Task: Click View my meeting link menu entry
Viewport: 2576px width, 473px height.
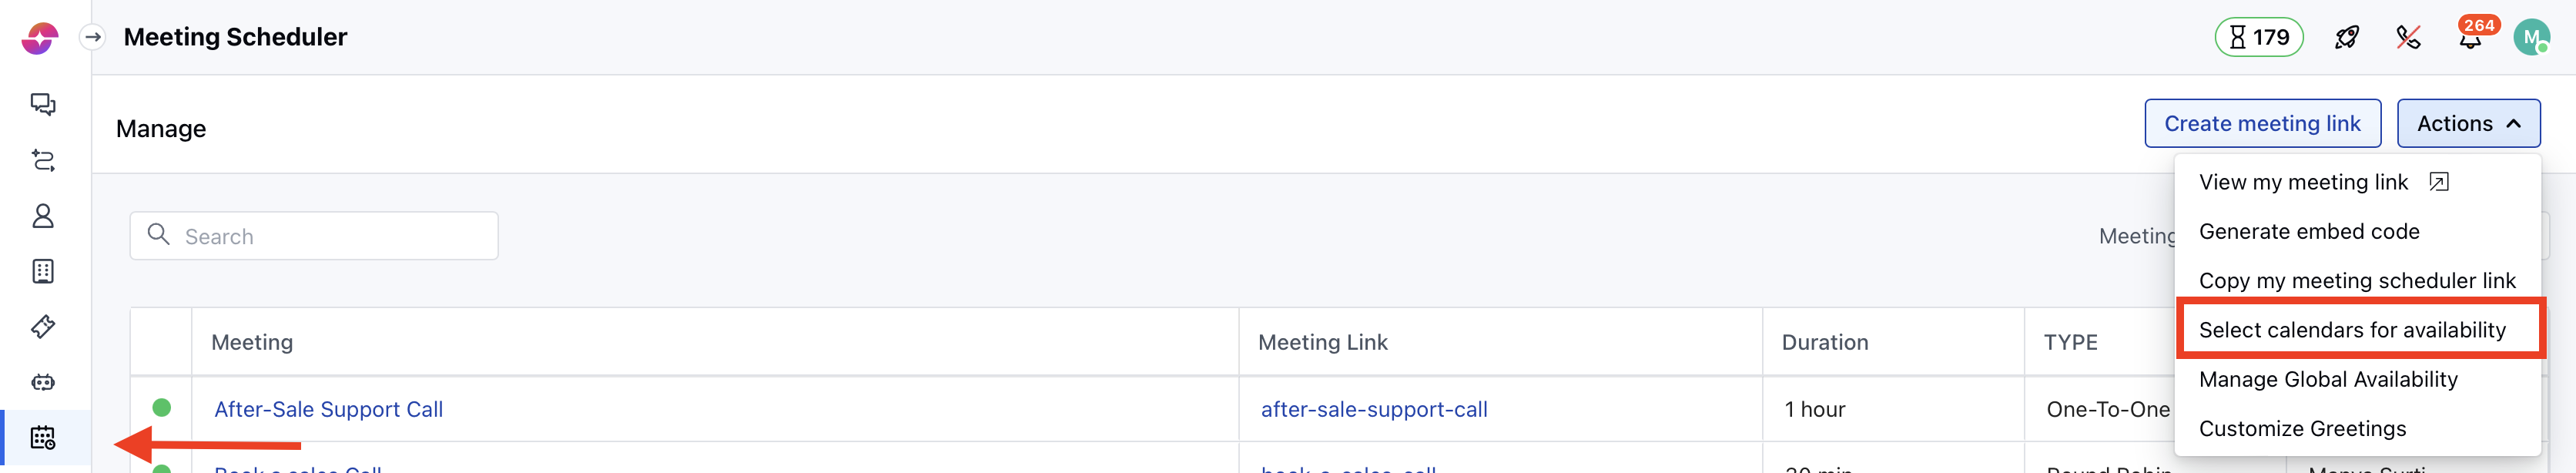Action: click(2303, 183)
